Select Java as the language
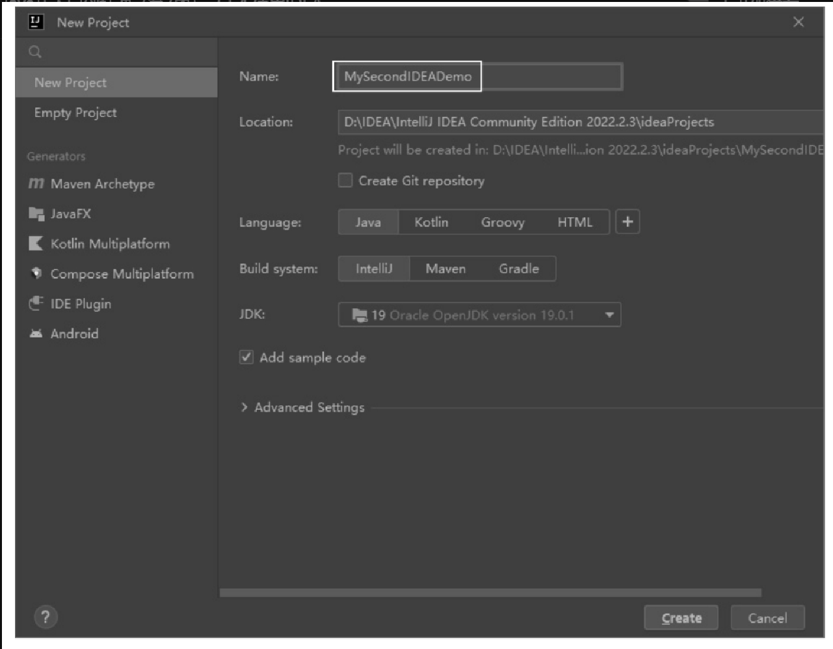 coord(368,222)
